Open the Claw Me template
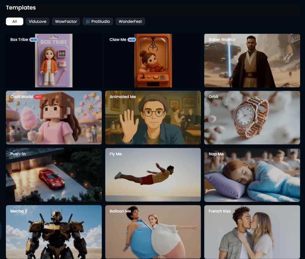 click(153, 60)
